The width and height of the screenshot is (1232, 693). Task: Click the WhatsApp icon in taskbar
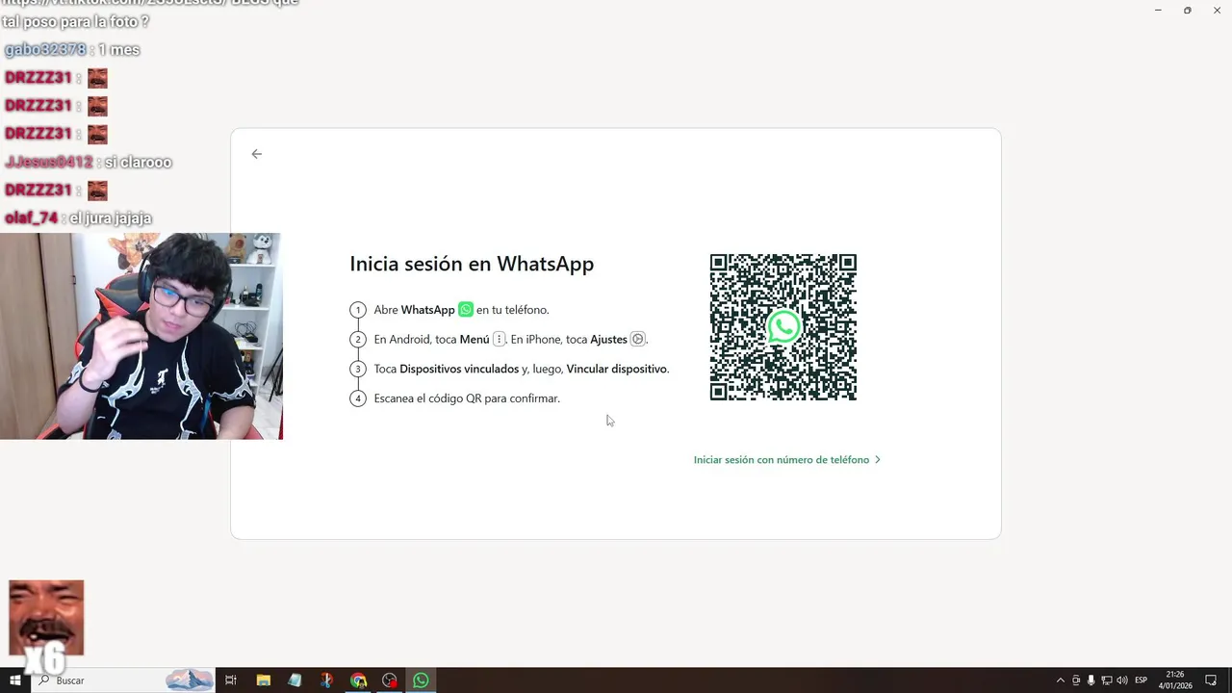tap(421, 680)
